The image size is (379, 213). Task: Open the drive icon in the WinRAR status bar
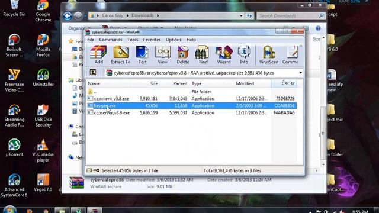89,170
